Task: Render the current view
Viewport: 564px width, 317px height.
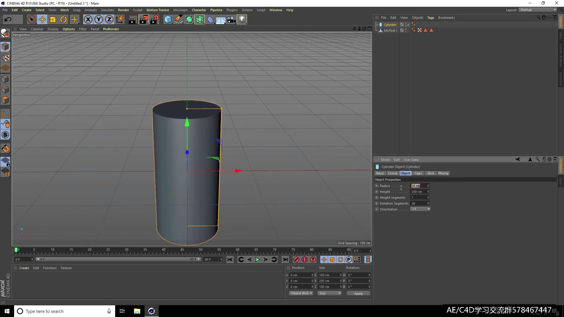Action: click(132, 19)
